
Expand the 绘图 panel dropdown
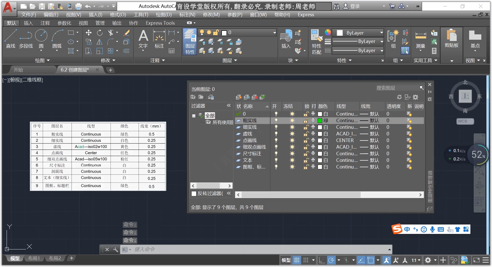[42, 60]
